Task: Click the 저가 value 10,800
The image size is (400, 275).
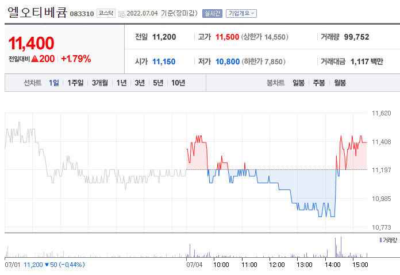Action: click(228, 61)
